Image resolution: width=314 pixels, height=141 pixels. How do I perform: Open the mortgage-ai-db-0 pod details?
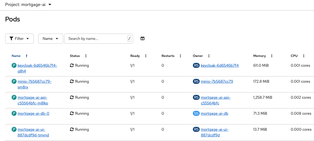click(33, 113)
